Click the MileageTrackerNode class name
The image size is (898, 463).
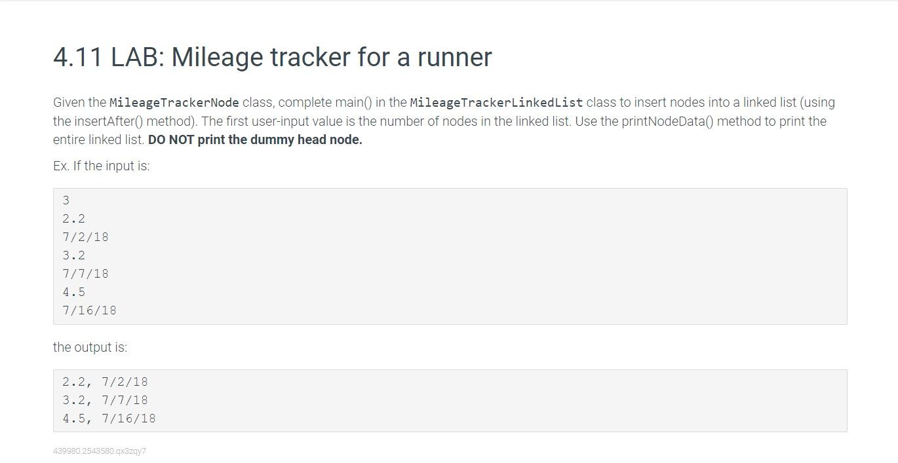tap(174, 103)
